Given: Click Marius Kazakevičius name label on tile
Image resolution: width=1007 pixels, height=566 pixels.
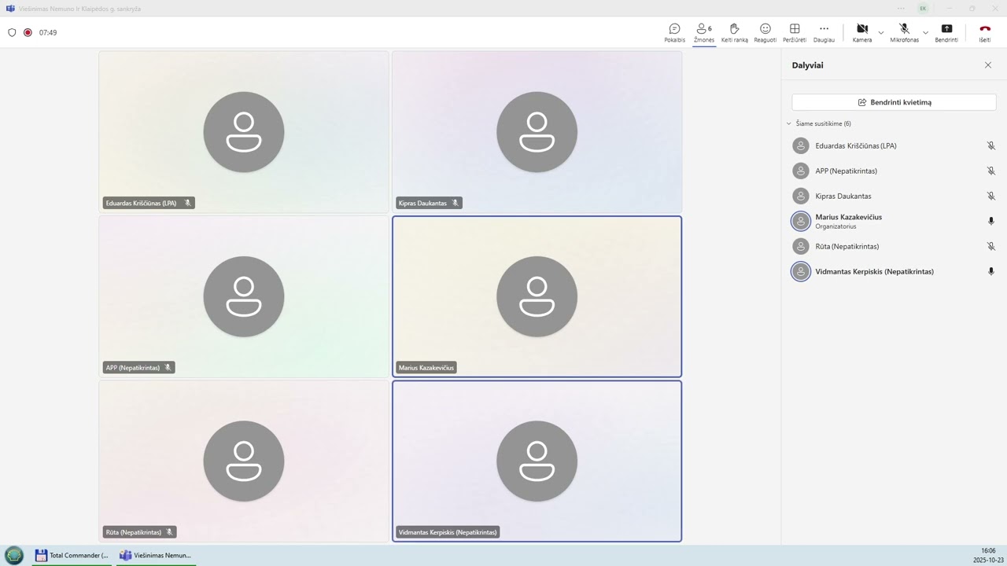Looking at the screenshot, I should pyautogui.click(x=426, y=367).
